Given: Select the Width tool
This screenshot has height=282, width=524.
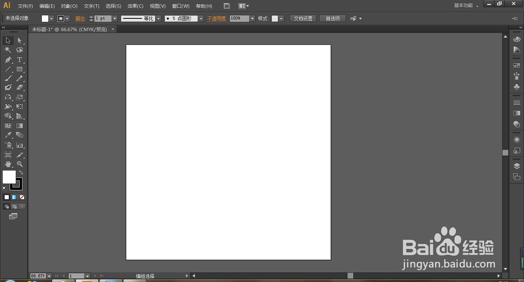Looking at the screenshot, I should click(8, 107).
